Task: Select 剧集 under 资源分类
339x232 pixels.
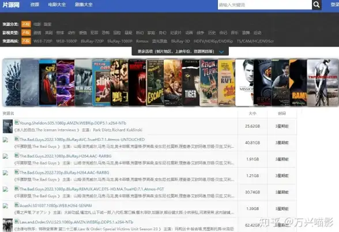Action: 47,24
